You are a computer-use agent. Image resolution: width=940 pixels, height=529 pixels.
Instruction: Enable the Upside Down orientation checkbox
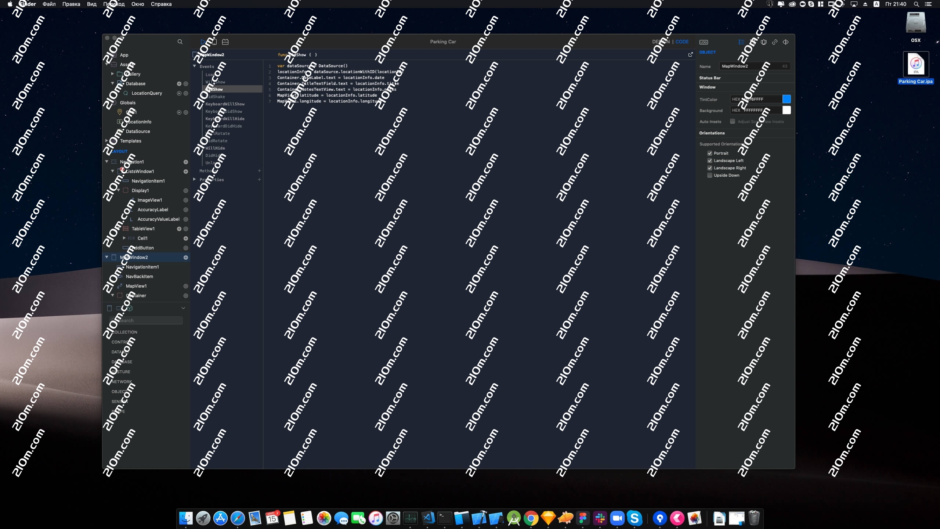coord(710,175)
